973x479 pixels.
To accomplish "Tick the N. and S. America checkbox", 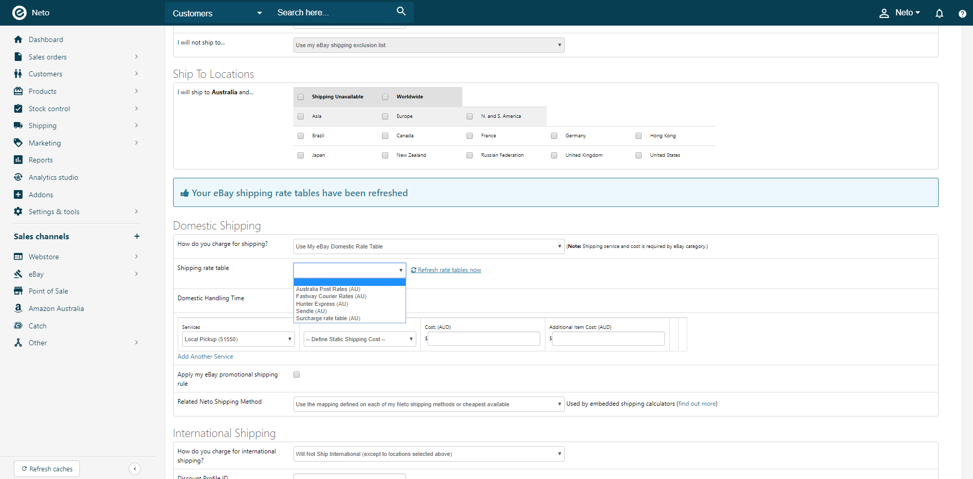I will pyautogui.click(x=470, y=116).
